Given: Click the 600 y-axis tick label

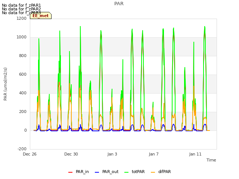Looking at the screenshot, I should (23, 75).
